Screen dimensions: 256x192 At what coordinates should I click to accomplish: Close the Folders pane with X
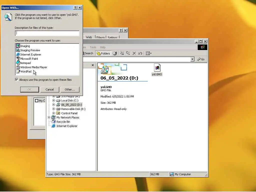tap(93, 65)
